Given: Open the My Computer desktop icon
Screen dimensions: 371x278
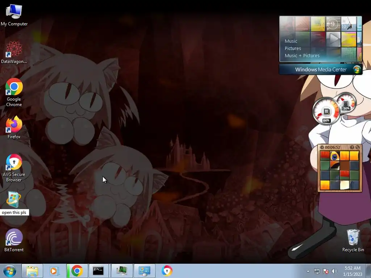Looking at the screenshot, I should [14, 14].
